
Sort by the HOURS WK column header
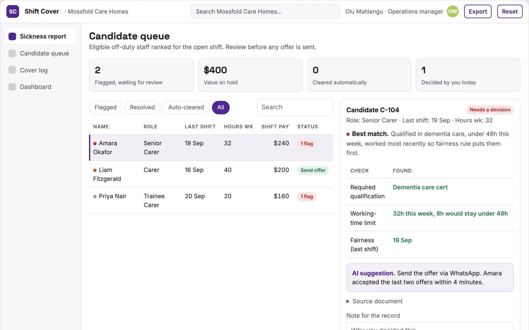click(238, 127)
